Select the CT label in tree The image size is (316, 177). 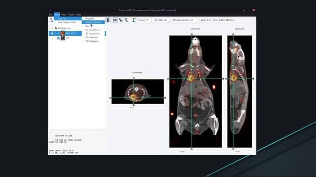pyautogui.click(x=67, y=38)
